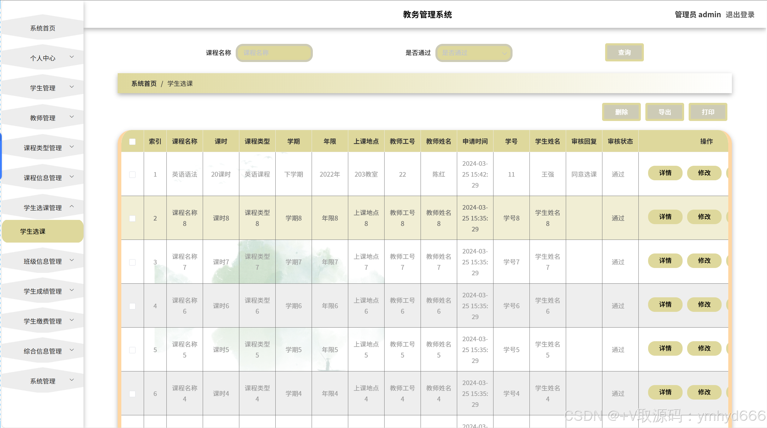Collapse the 学生选课管理 chevron
767x428 pixels.
click(x=72, y=207)
